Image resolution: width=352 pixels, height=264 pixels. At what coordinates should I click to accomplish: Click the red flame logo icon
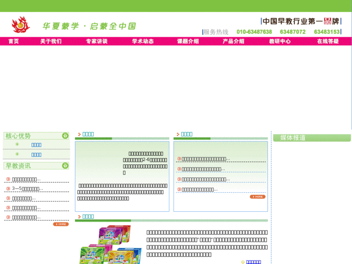[21, 25]
